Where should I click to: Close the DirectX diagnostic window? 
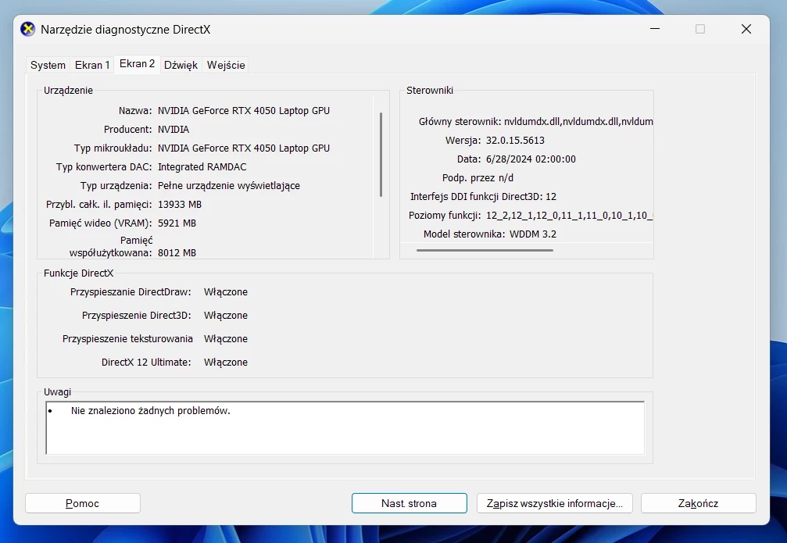click(x=746, y=29)
